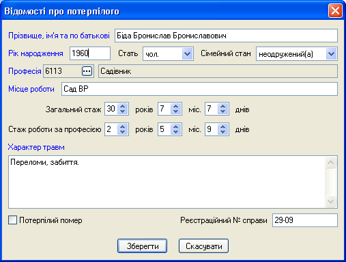Click the Зберегти button
This screenshot has height=262, width=346.
(x=143, y=246)
